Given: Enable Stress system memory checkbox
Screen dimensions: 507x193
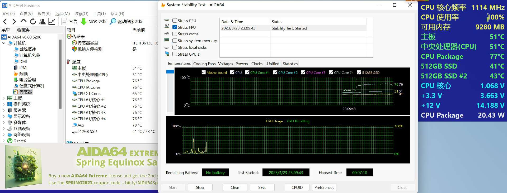Looking at the screenshot, I should pos(175,41).
